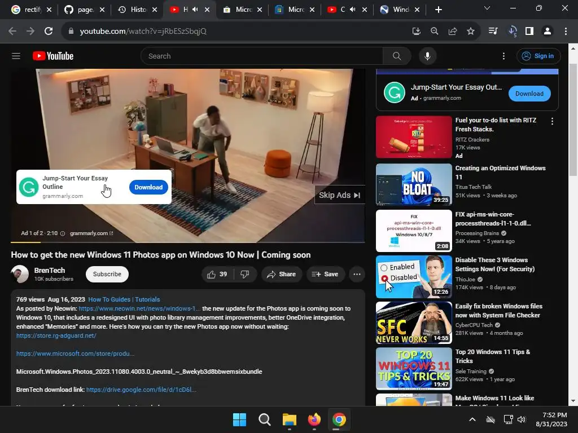Open Top 20 Windows 11 Tips video
The height and width of the screenshot is (433, 578).
pos(492,356)
